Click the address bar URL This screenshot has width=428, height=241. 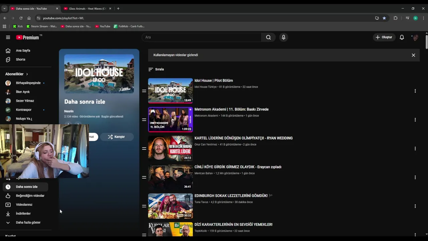pyautogui.click(x=63, y=18)
